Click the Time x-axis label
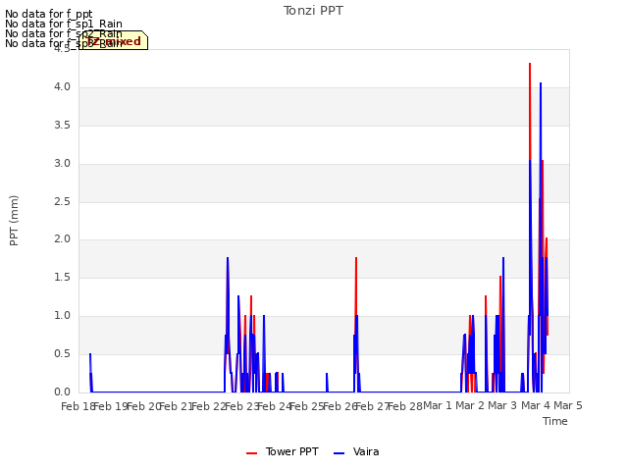 [555, 421]
